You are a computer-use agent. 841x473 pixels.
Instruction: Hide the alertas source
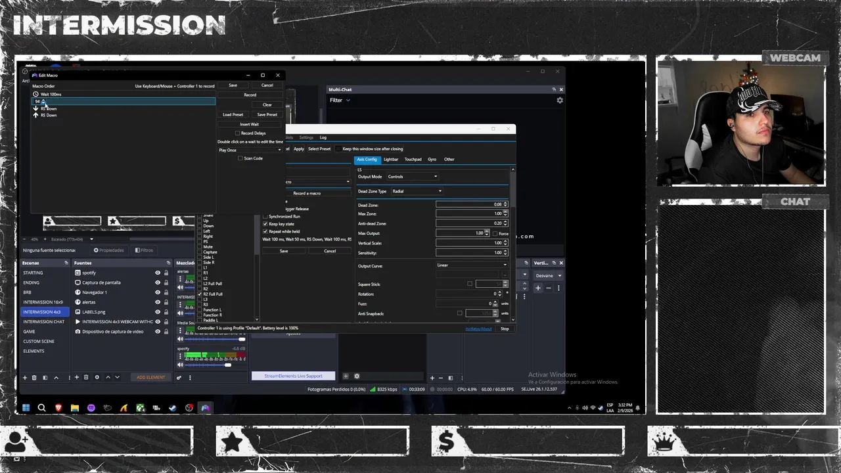click(158, 302)
